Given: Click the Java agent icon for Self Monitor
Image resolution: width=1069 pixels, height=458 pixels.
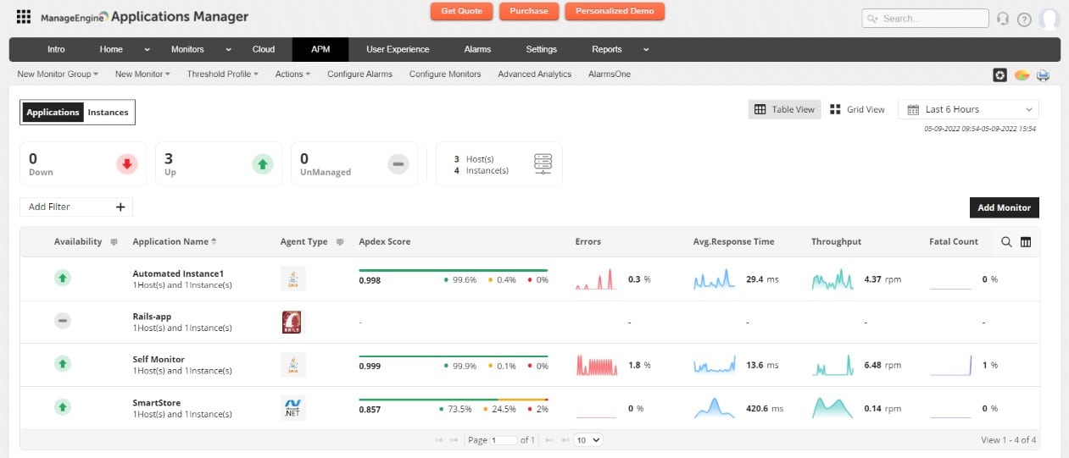Looking at the screenshot, I should click(292, 365).
